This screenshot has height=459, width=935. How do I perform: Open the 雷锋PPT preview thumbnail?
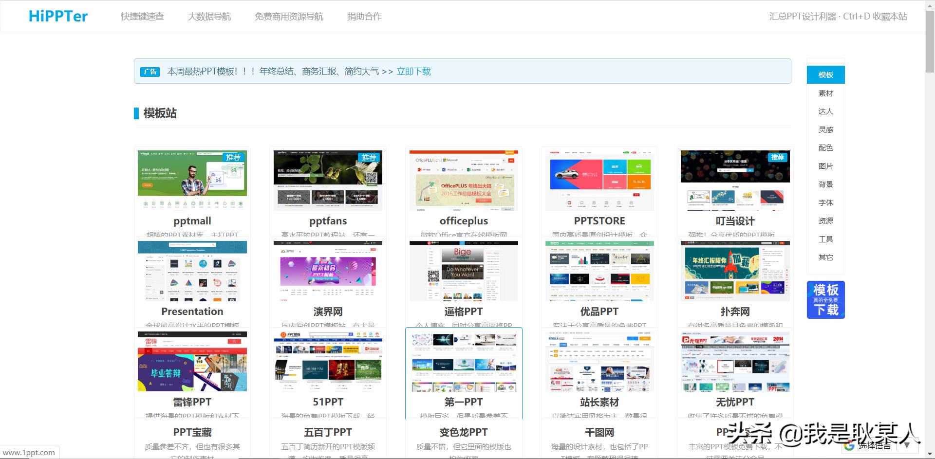pyautogui.click(x=192, y=362)
